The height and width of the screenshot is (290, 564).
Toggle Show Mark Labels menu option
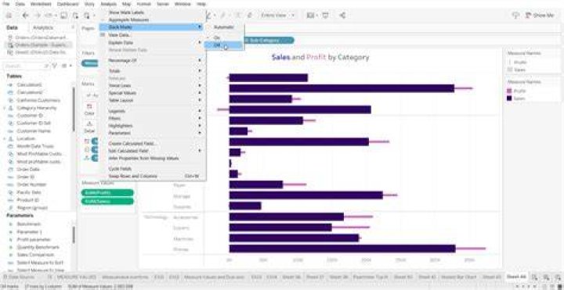click(x=152, y=13)
